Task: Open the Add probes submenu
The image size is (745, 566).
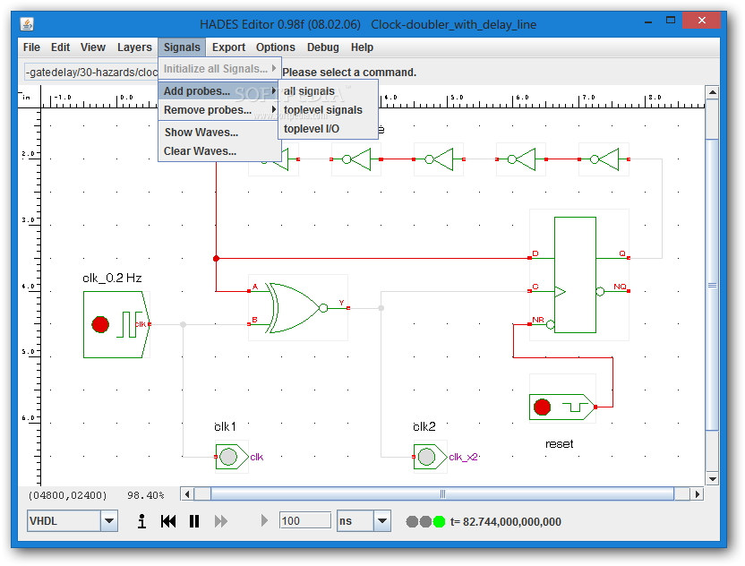Action: tap(219, 90)
